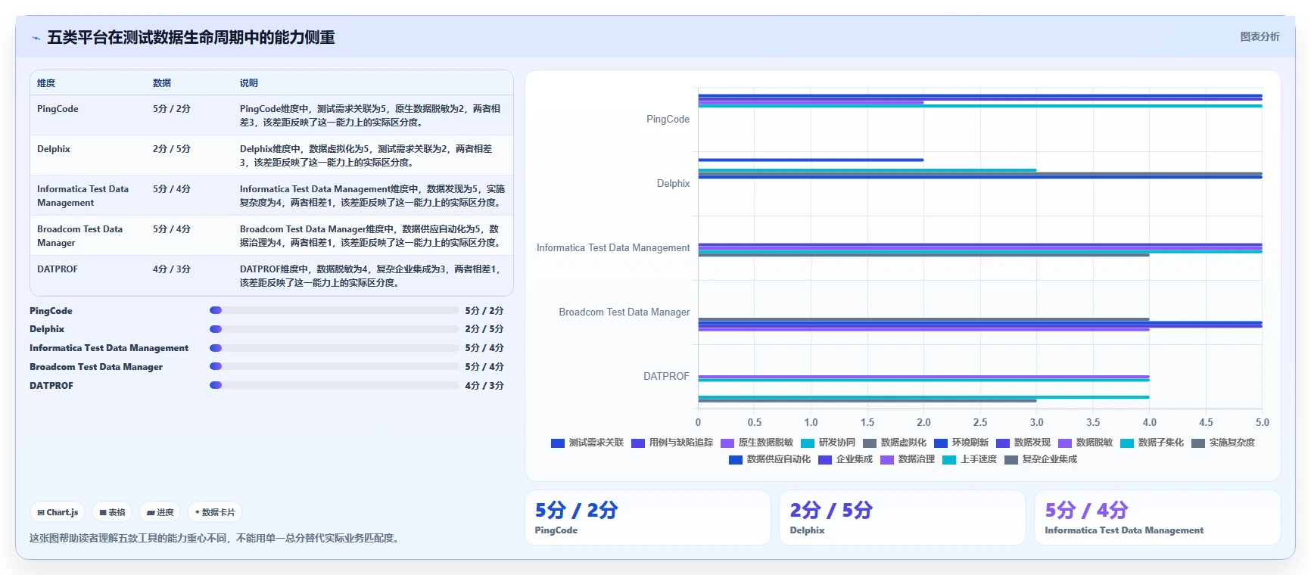Click the Delphix description text in table
This screenshot has height=575, width=1311.
tap(366, 156)
